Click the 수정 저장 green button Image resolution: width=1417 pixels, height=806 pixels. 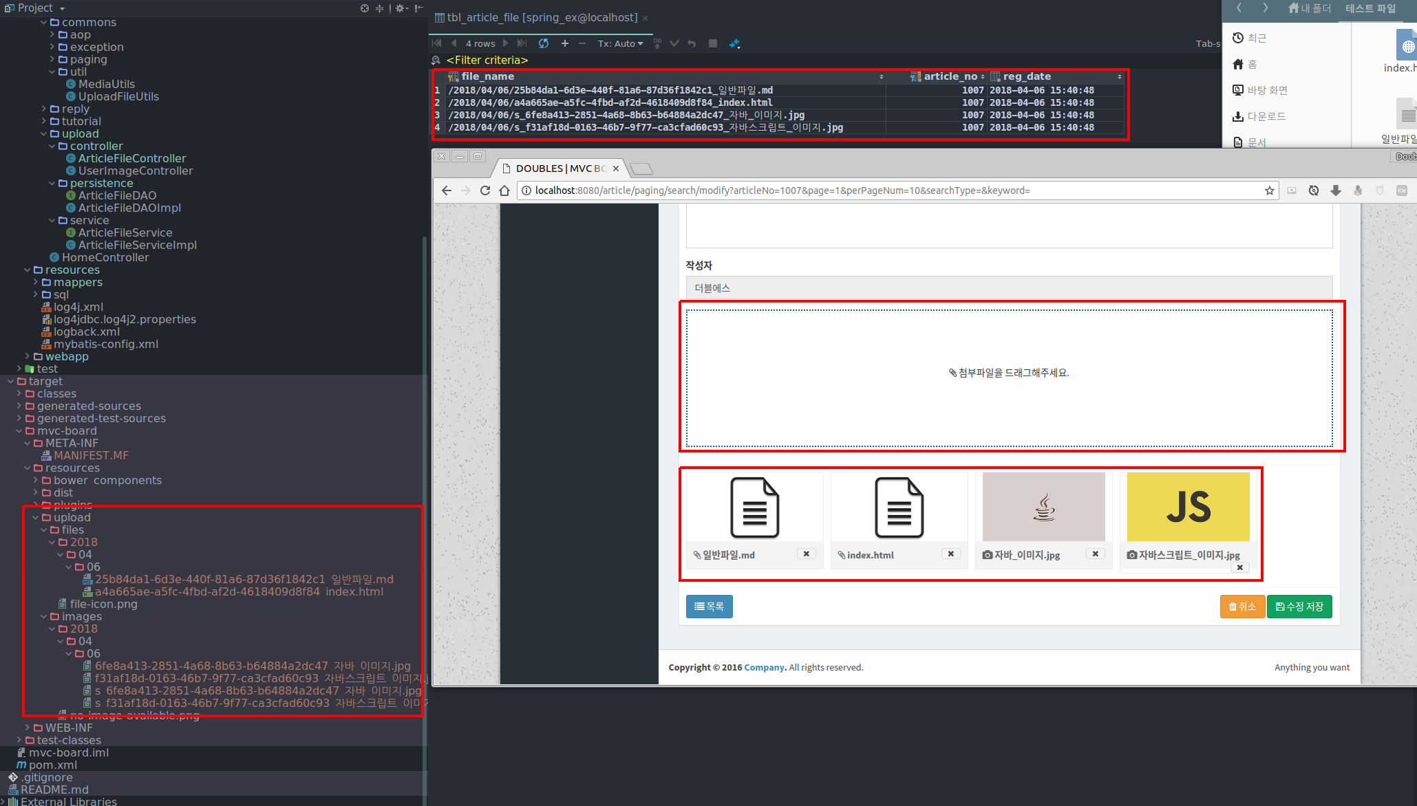(x=1299, y=607)
